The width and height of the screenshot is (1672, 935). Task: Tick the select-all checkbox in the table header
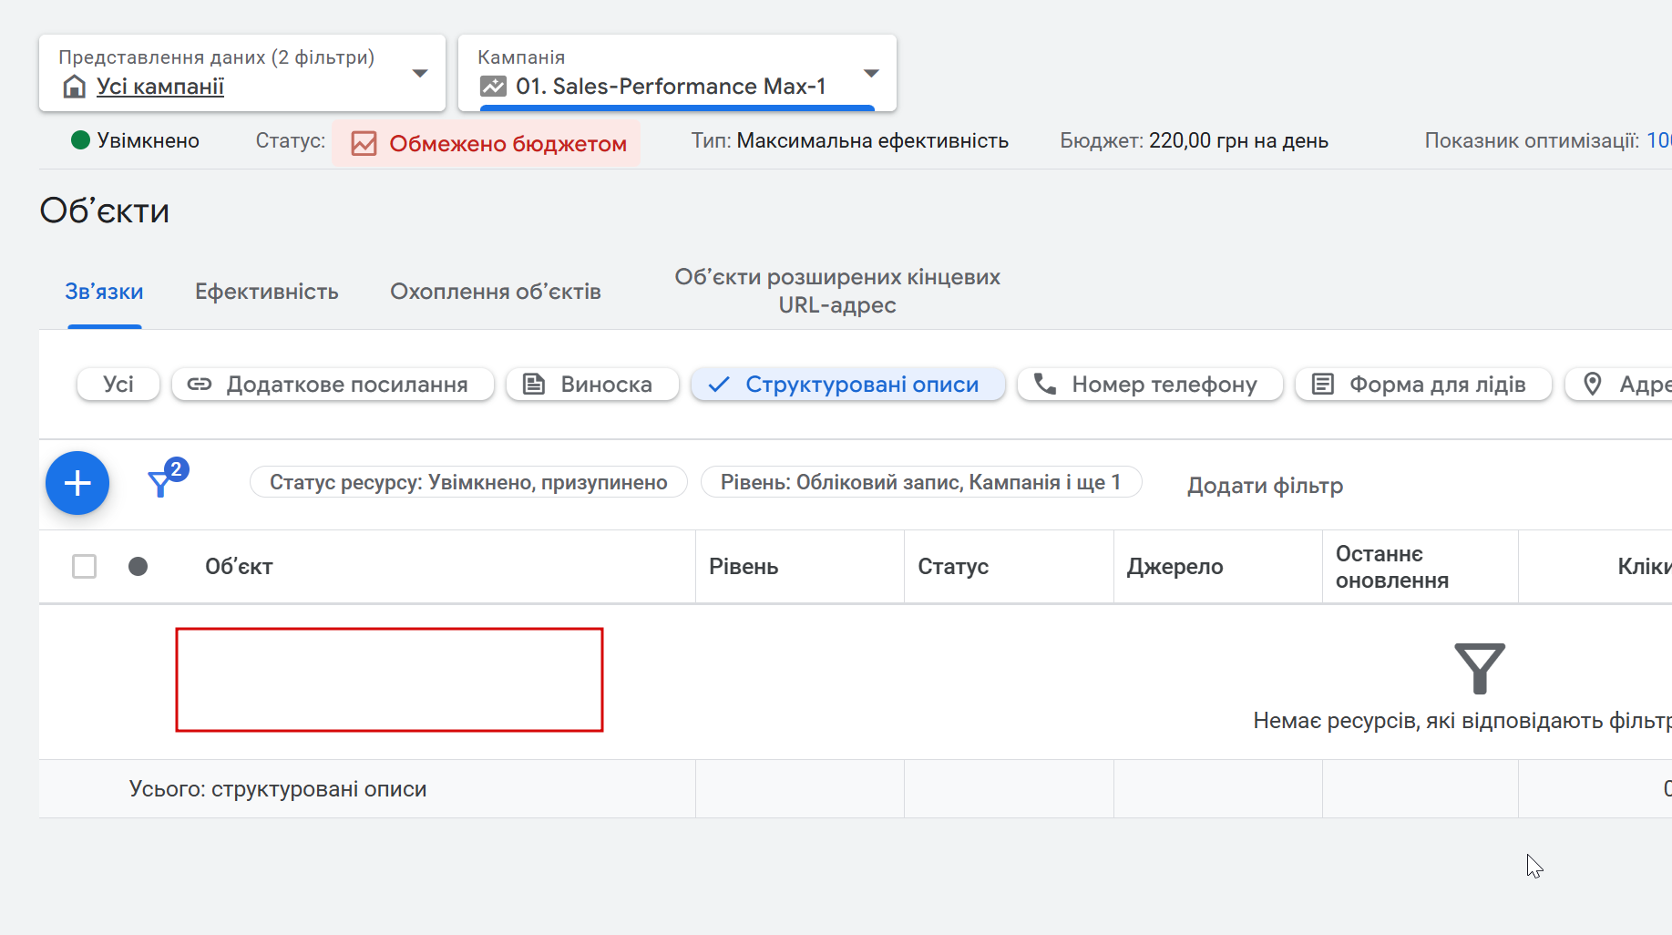pos(85,567)
